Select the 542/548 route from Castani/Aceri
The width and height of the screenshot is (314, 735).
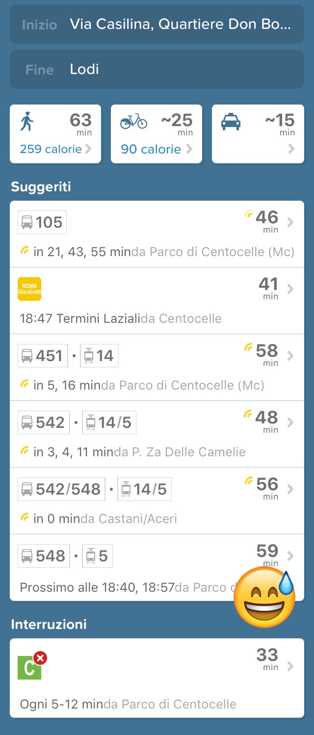pos(157,501)
